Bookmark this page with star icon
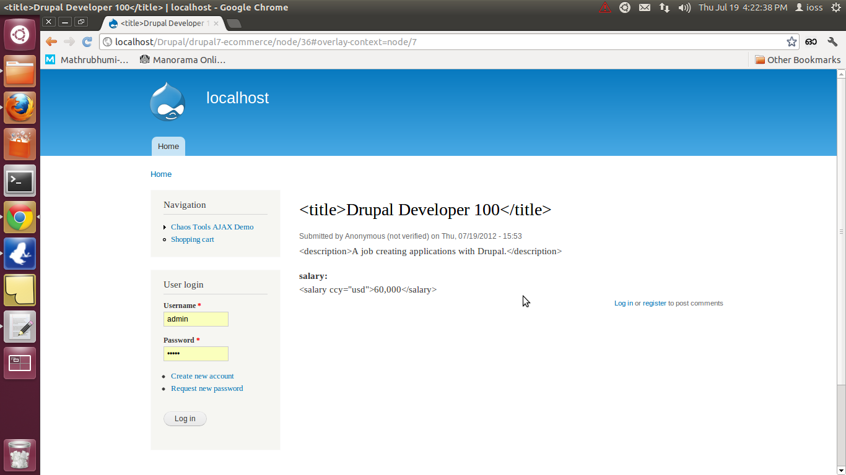 point(791,41)
